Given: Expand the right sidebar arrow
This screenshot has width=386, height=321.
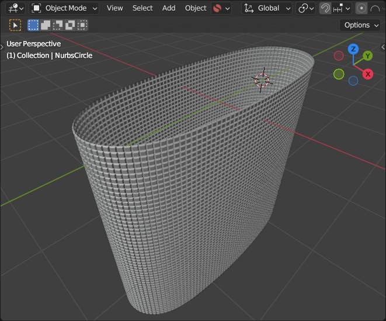Looking at the screenshot, I should (383, 47).
